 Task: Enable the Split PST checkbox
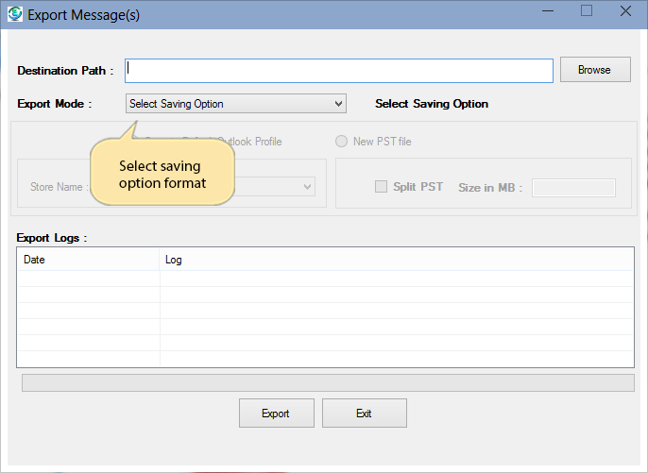[x=382, y=187]
